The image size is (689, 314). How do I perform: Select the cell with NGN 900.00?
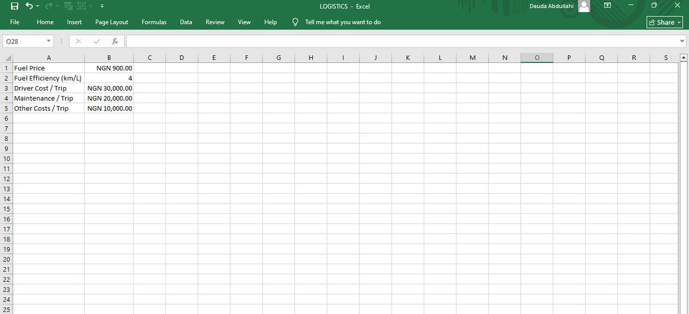109,68
